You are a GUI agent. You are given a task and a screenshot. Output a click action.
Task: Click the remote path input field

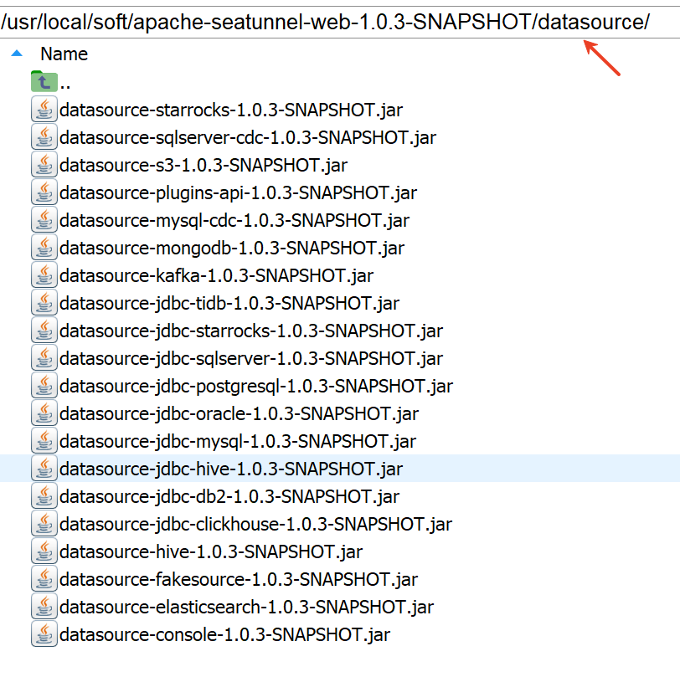[340, 22]
